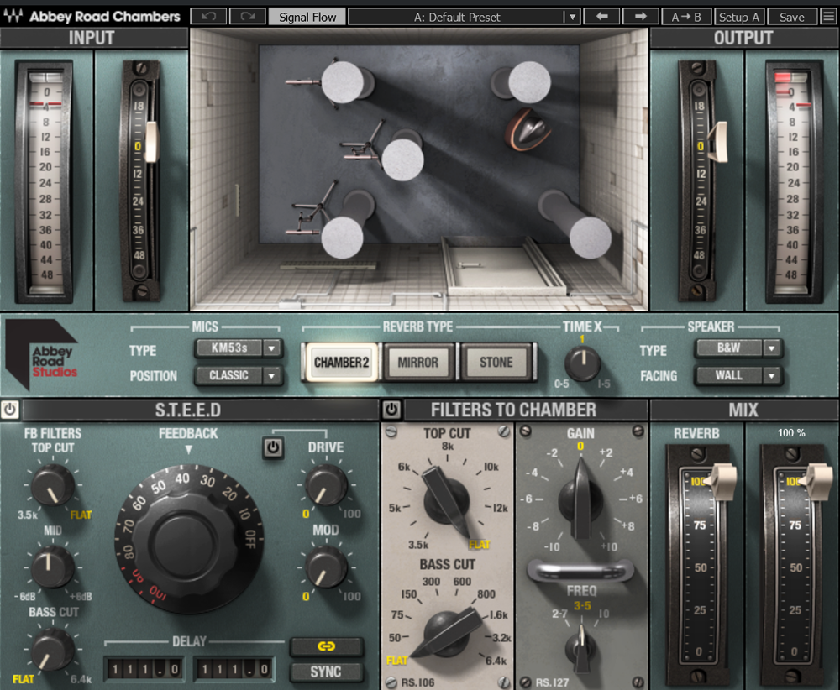Click the RS.106 TOP CUT chicken-head knob
The image size is (840, 690).
tap(446, 501)
